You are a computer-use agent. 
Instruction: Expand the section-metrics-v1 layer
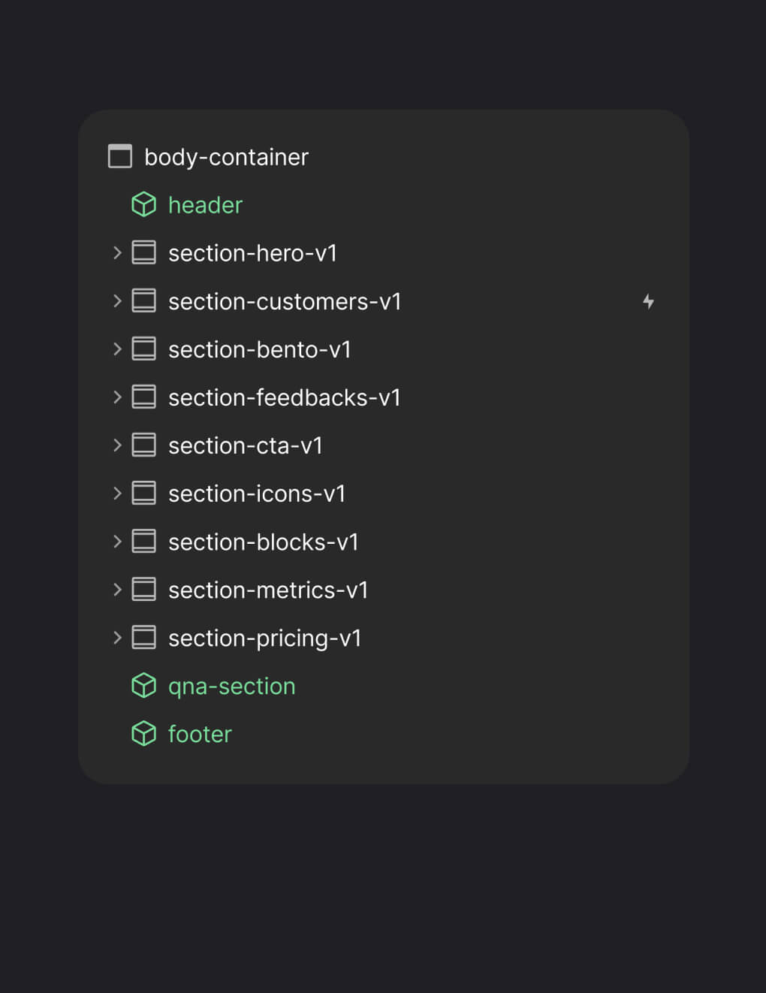coord(117,590)
